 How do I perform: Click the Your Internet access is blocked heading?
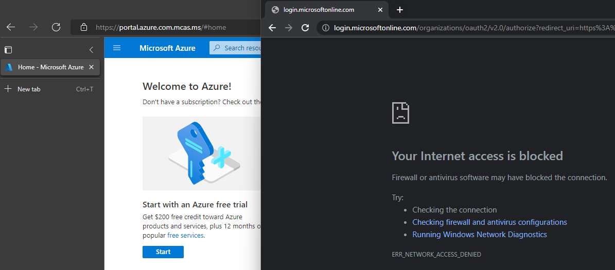tap(477, 156)
